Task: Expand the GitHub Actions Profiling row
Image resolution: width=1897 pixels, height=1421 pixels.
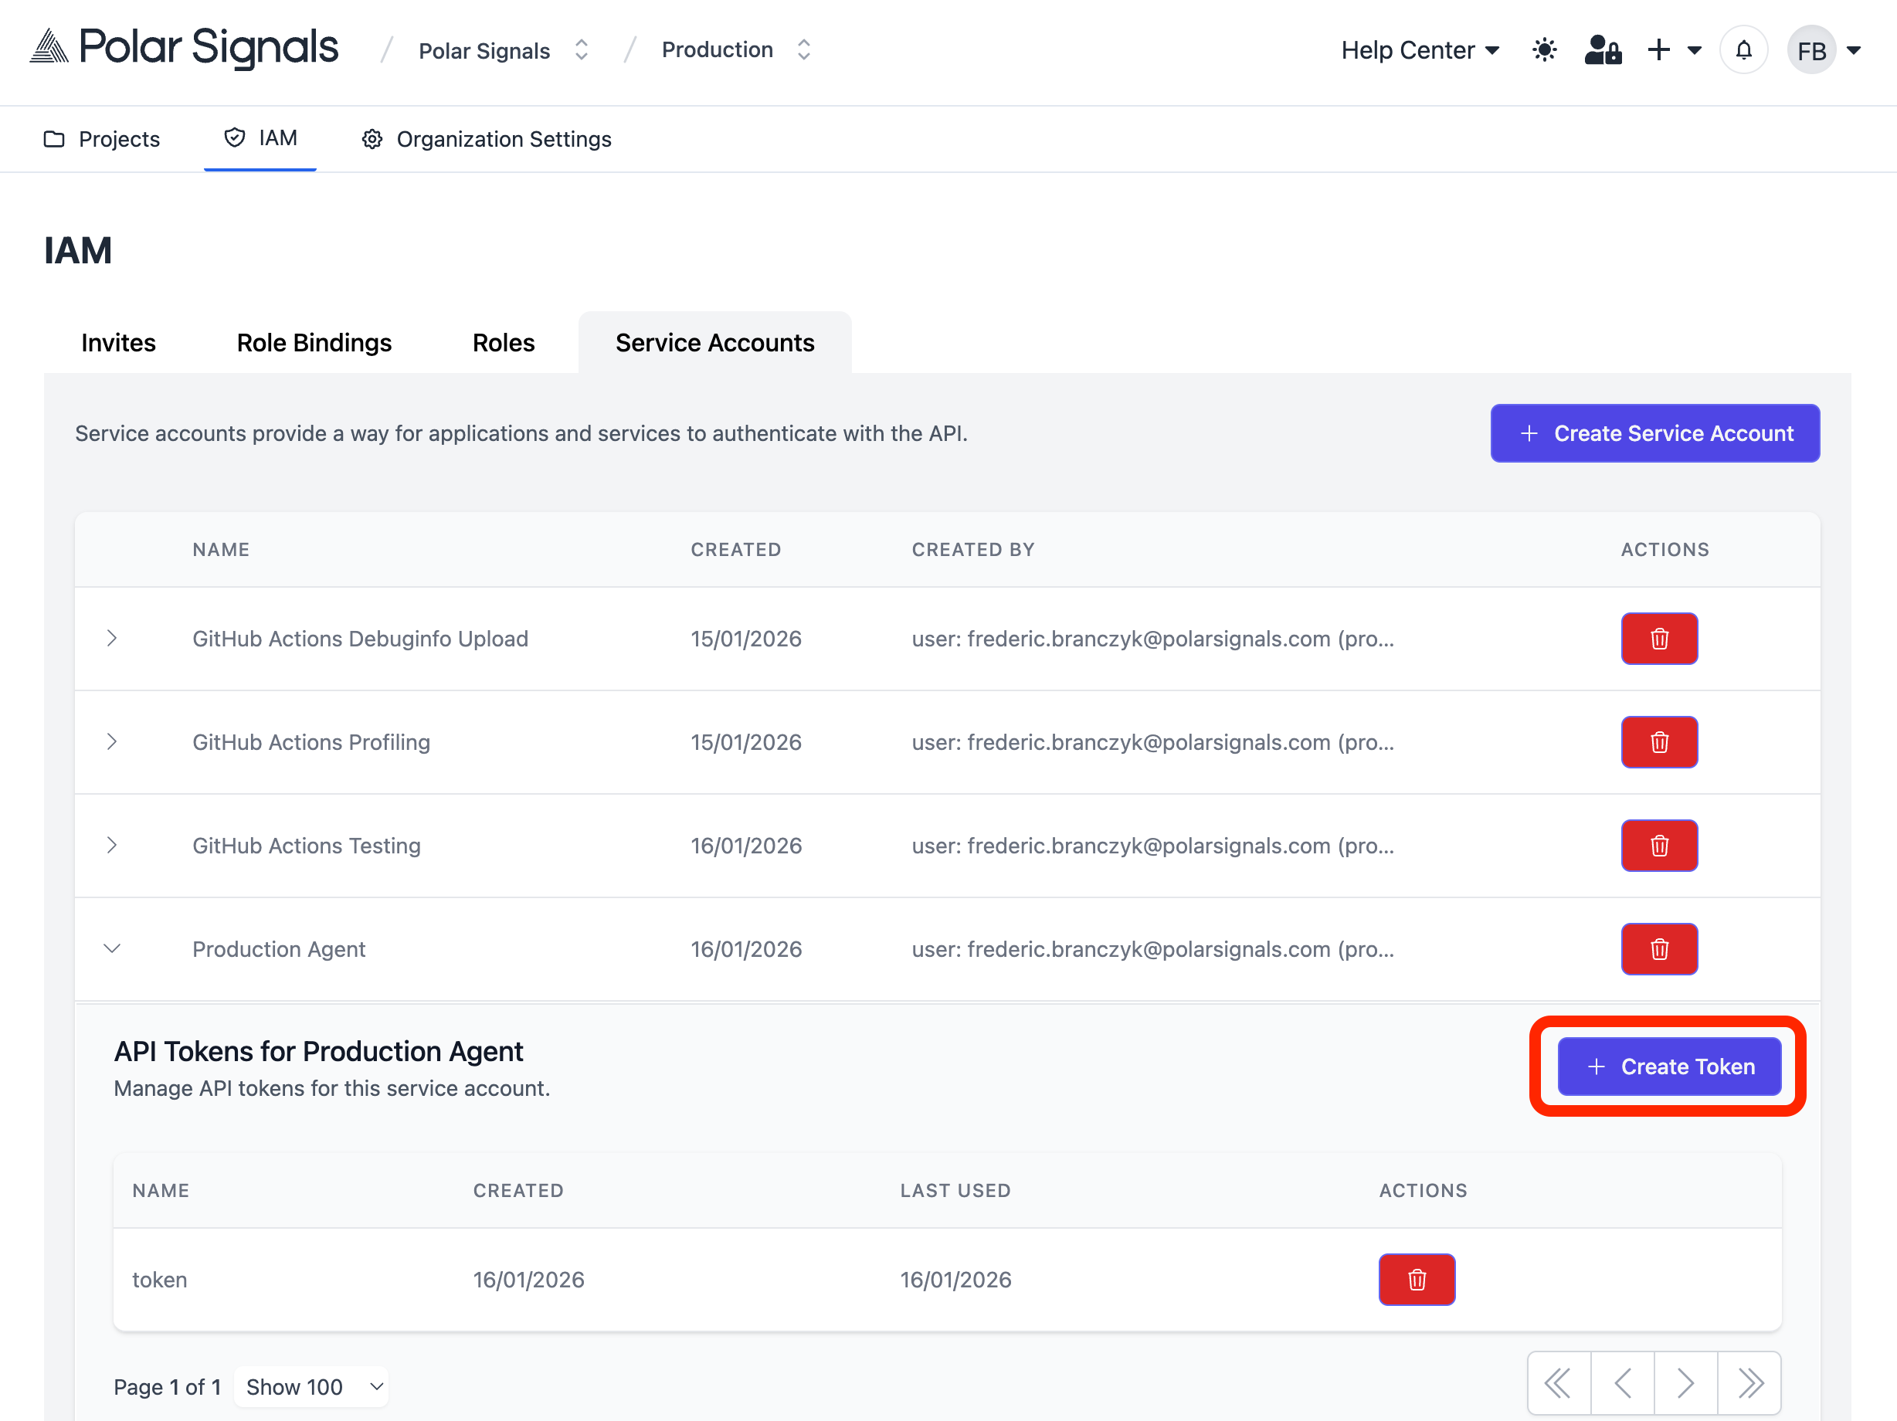Action: [112, 742]
